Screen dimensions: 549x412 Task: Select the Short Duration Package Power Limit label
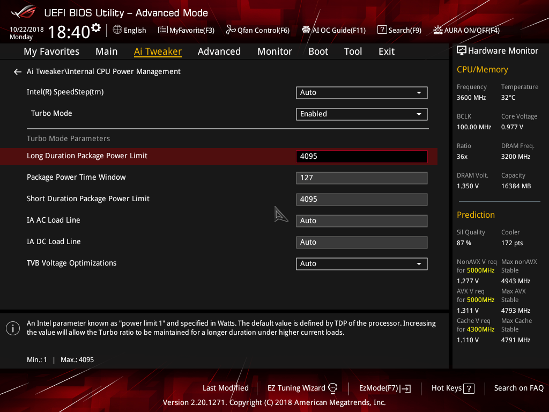click(88, 198)
